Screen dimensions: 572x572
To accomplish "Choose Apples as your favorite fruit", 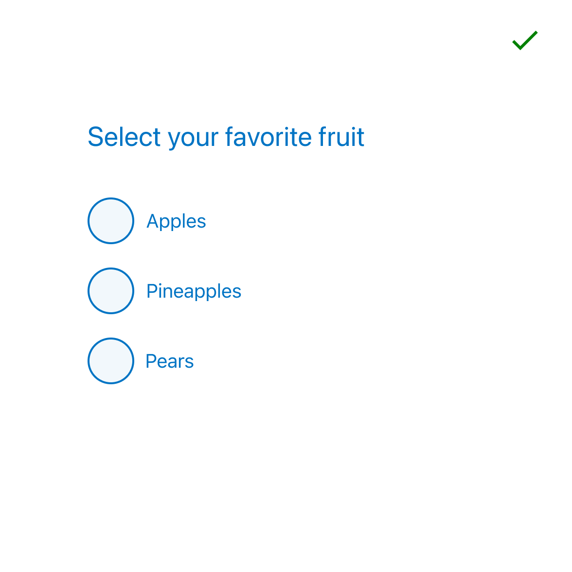I will (x=110, y=221).
